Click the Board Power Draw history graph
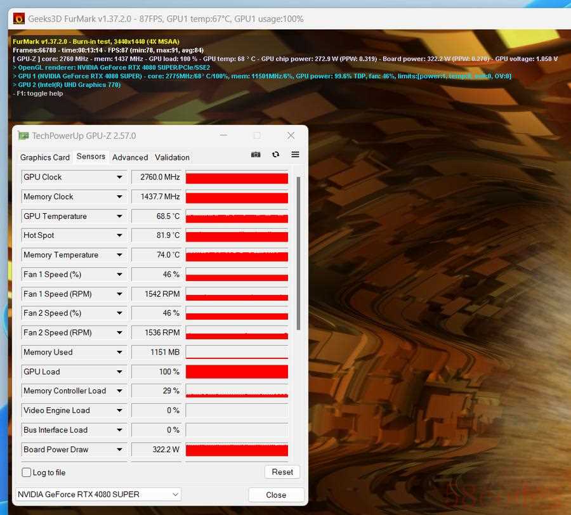This screenshot has width=571, height=515. point(237,450)
